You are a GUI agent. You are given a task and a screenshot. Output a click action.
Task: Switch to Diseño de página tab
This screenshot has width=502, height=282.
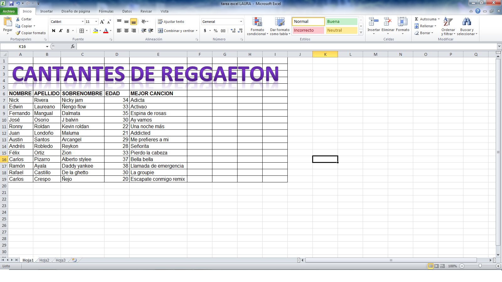click(x=76, y=11)
